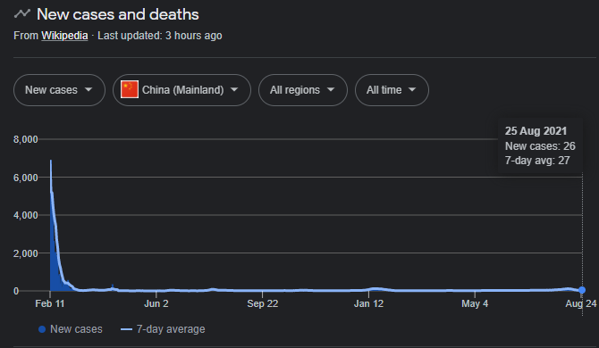The width and height of the screenshot is (599, 348).
Task: Click the 7-day average legend label
Action: (x=171, y=329)
